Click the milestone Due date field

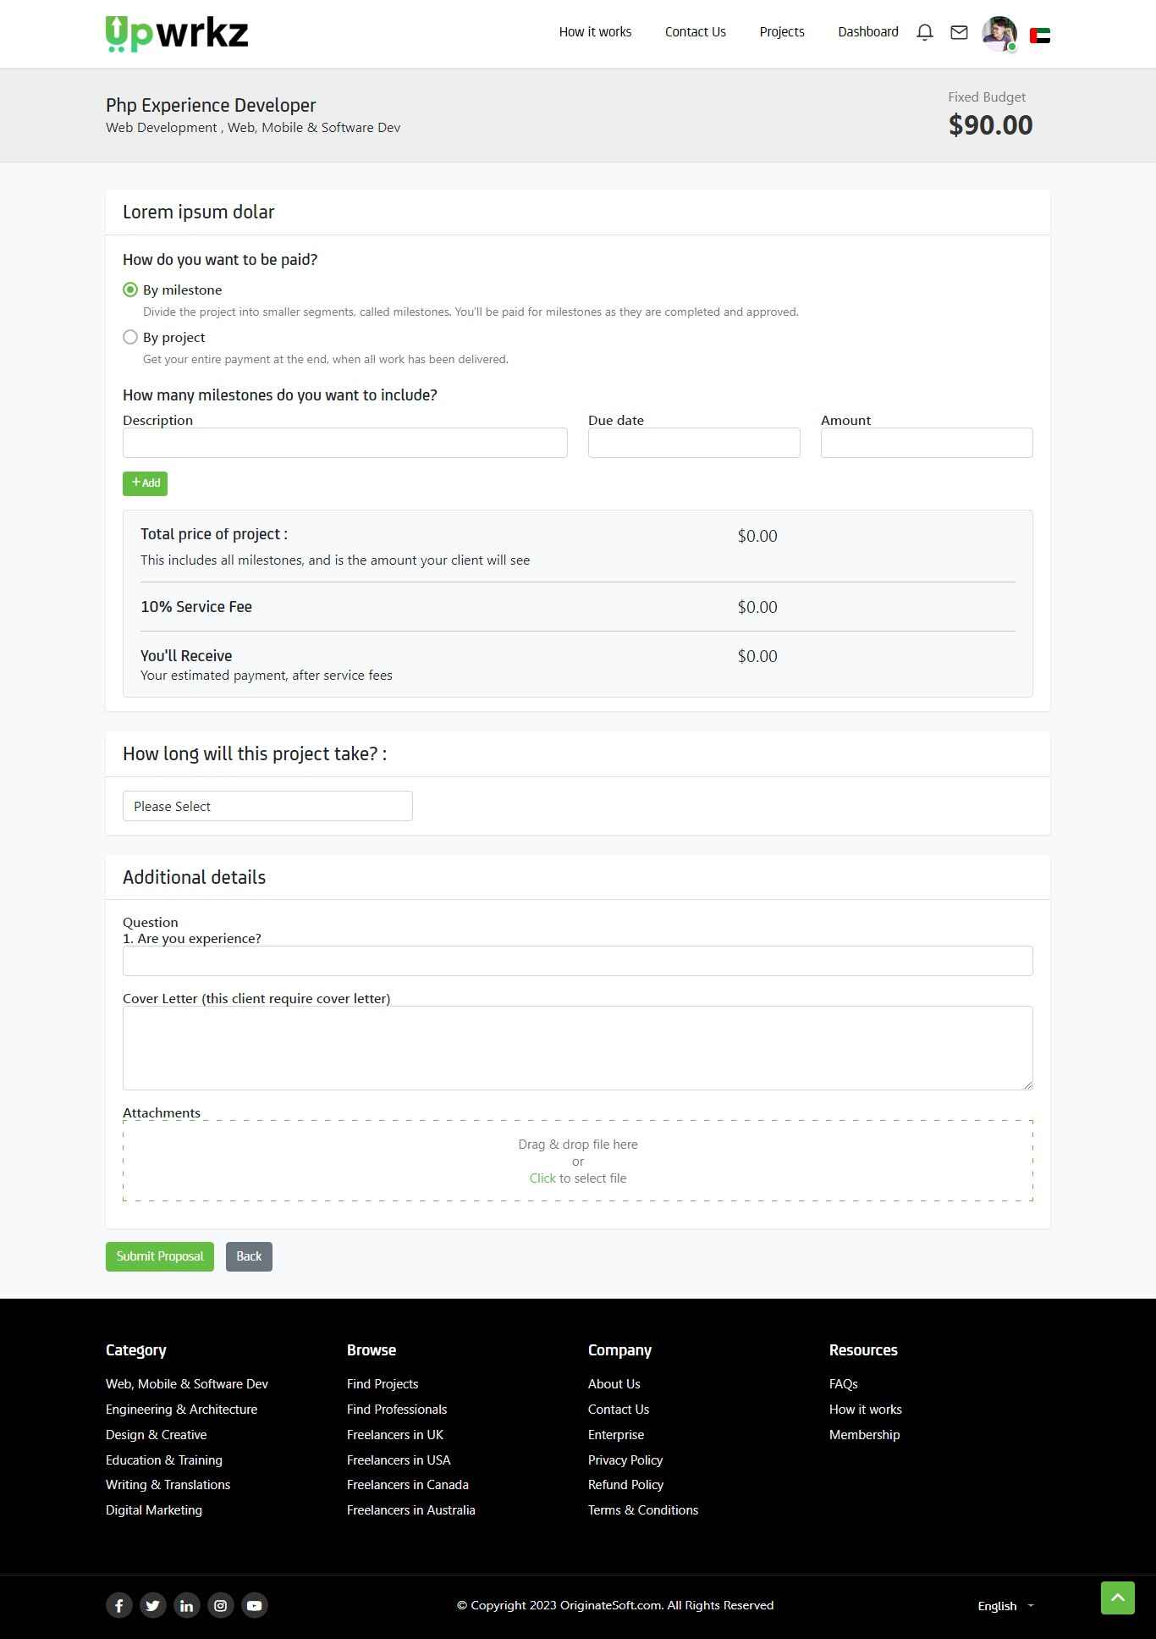coord(694,443)
